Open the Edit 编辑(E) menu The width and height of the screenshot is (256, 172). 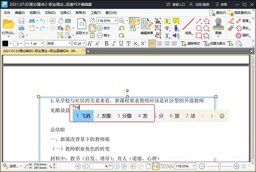[x=20, y=13]
